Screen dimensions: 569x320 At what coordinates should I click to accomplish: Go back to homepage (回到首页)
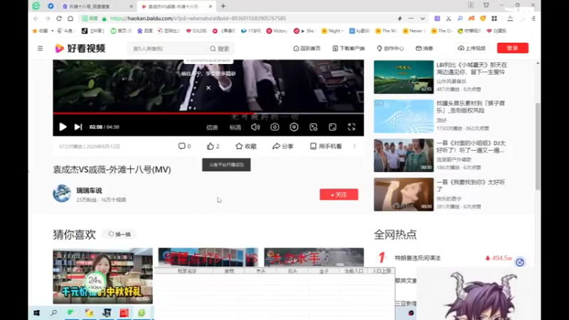307,48
